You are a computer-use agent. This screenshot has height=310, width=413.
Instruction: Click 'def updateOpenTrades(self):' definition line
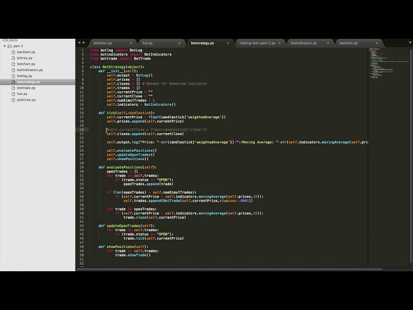tap(126, 225)
